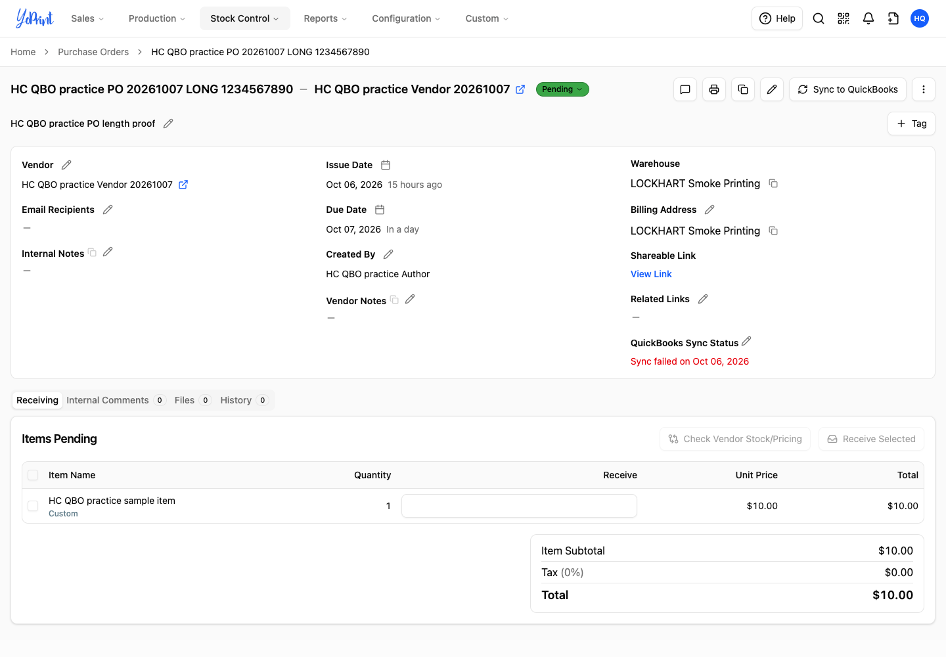Image resolution: width=946 pixels, height=657 pixels.
Task: Open vendor external link beside title
Action: [520, 89]
